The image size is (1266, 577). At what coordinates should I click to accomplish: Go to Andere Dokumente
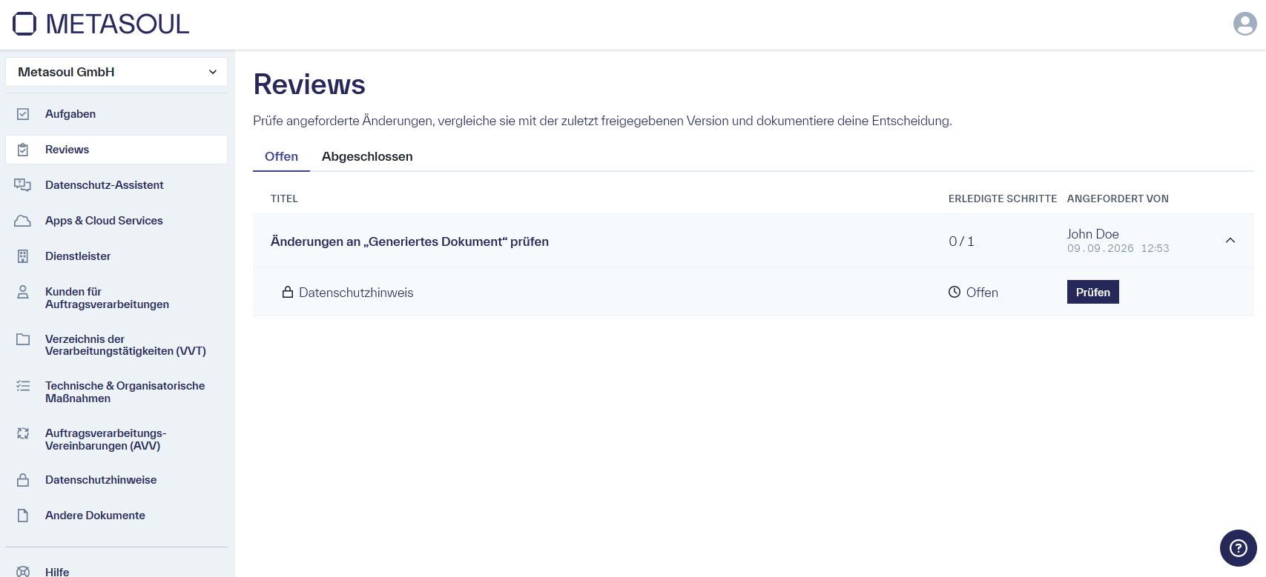(x=116, y=516)
